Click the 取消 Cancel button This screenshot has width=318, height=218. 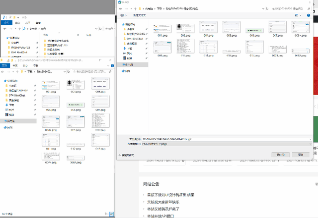pos(301,155)
